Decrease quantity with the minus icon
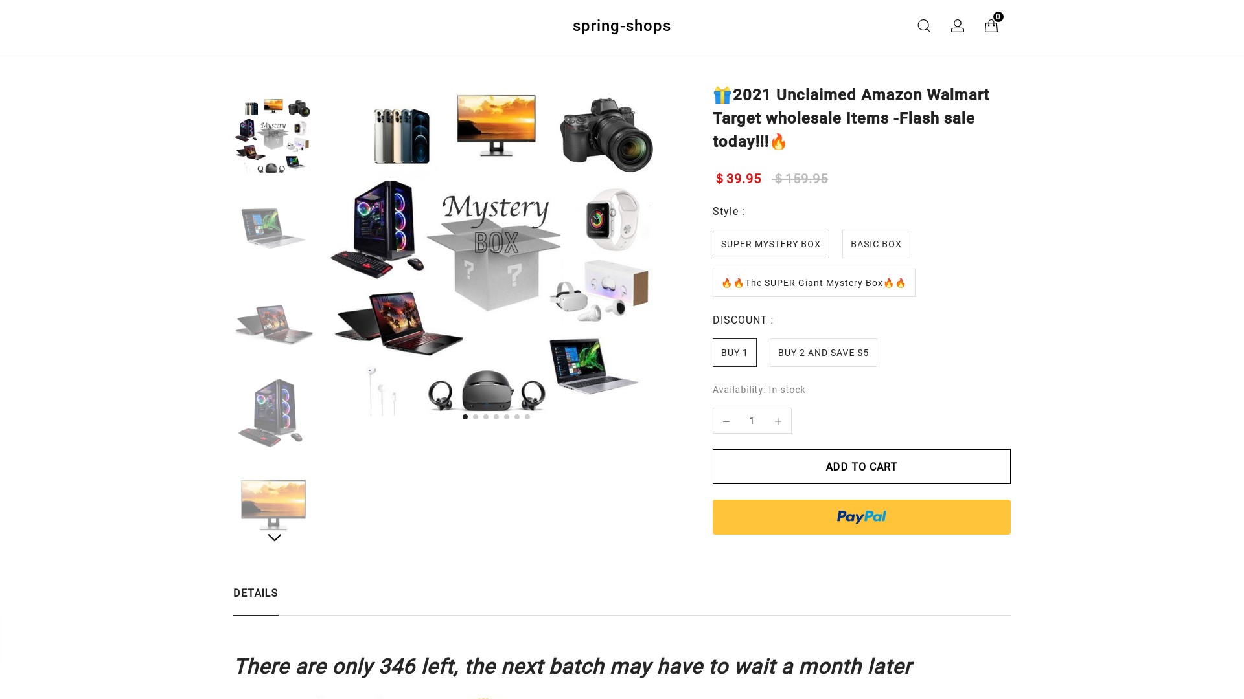The image size is (1244, 699). pos(726,421)
